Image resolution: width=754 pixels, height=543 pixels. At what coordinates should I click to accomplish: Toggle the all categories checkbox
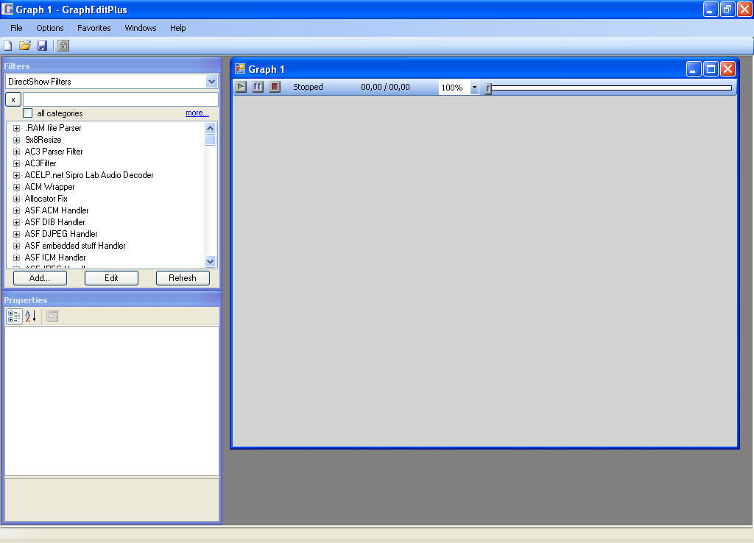click(27, 113)
